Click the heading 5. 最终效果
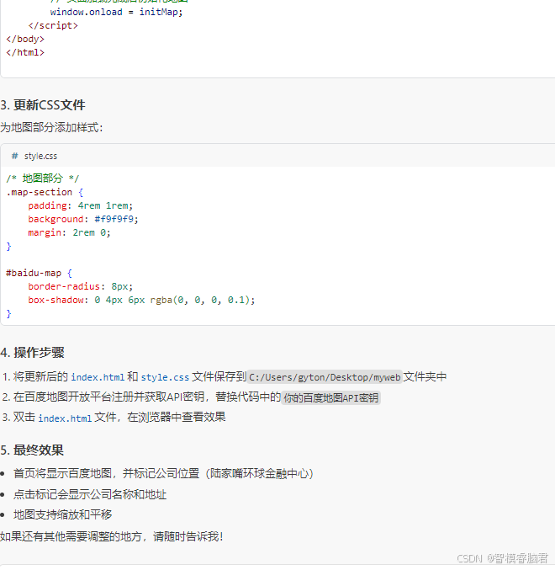555x570 pixels. (x=32, y=450)
